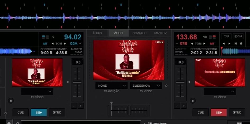Select the SCRATCH tab
The image size is (250, 124).
pos(140,33)
